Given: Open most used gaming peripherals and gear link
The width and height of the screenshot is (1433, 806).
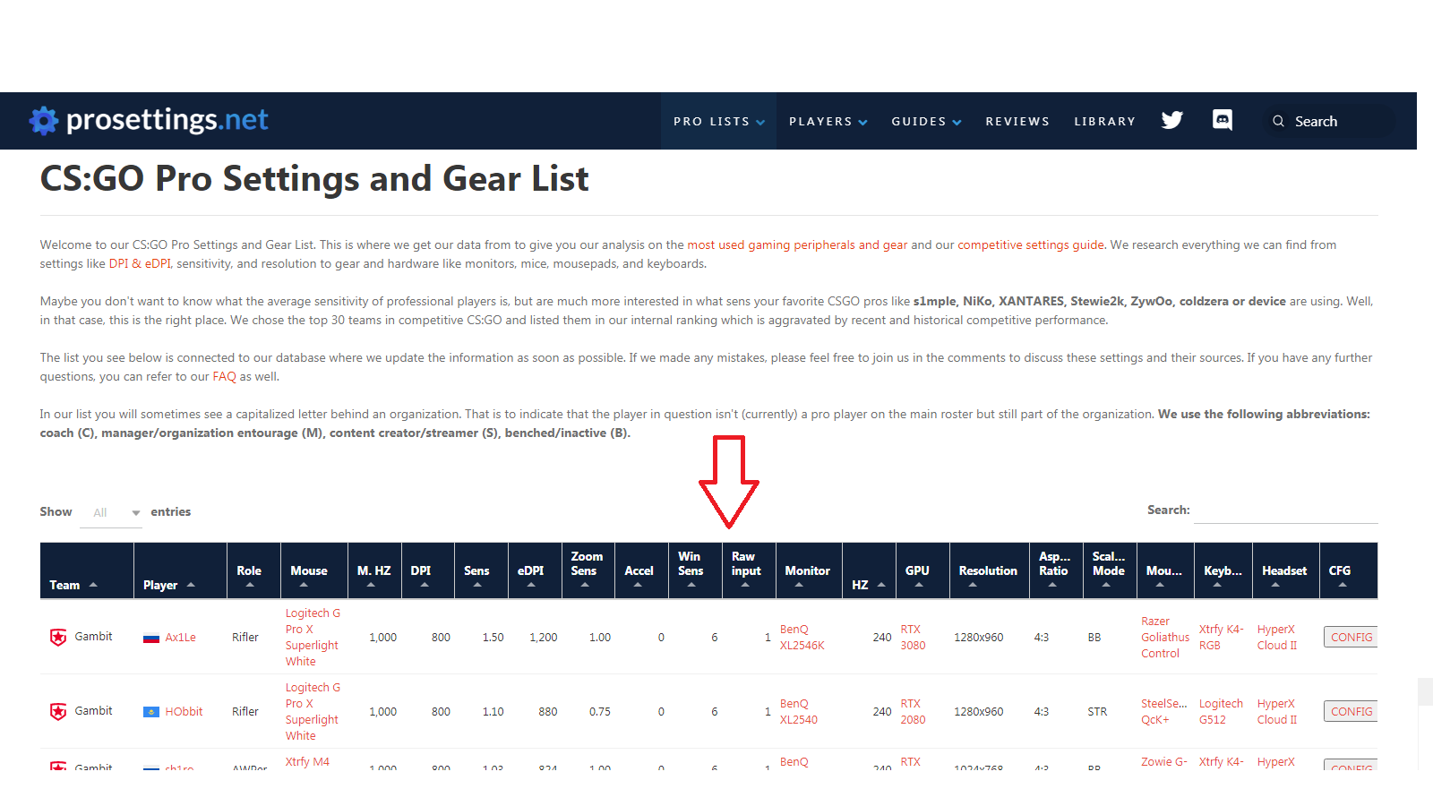Looking at the screenshot, I should [x=797, y=244].
